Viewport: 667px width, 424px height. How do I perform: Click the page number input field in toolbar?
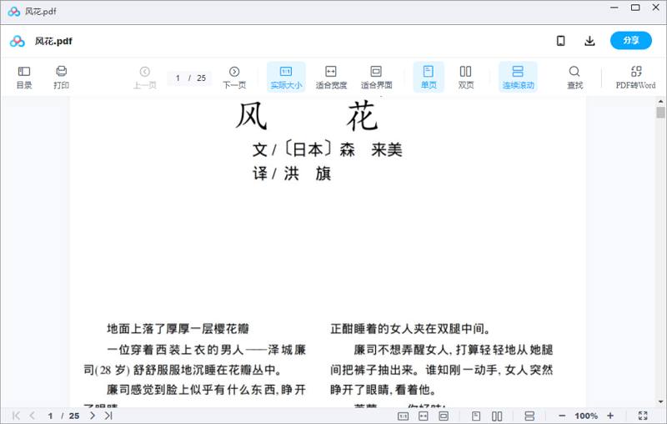pos(178,78)
